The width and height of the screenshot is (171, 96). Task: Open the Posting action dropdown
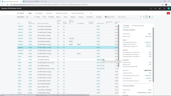point(81,17)
